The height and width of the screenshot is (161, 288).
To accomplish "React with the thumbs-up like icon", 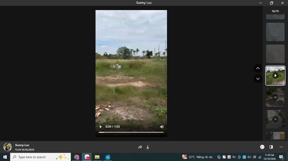I will (x=262, y=147).
